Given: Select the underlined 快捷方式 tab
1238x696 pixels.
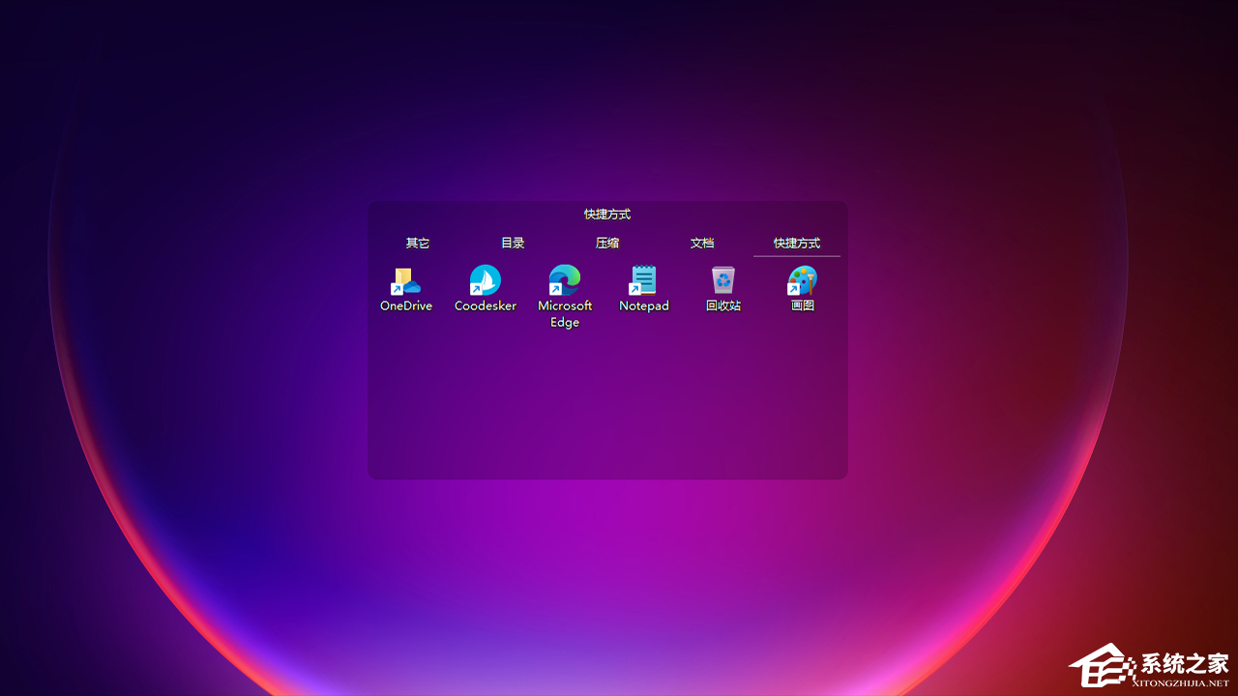Looking at the screenshot, I should 797,244.
